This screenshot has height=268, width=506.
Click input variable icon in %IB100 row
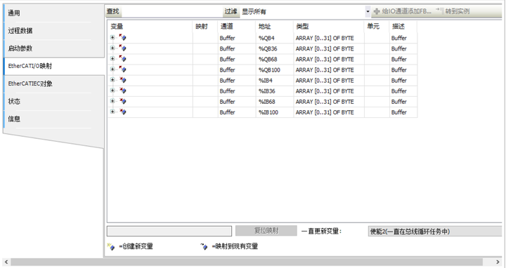point(122,112)
